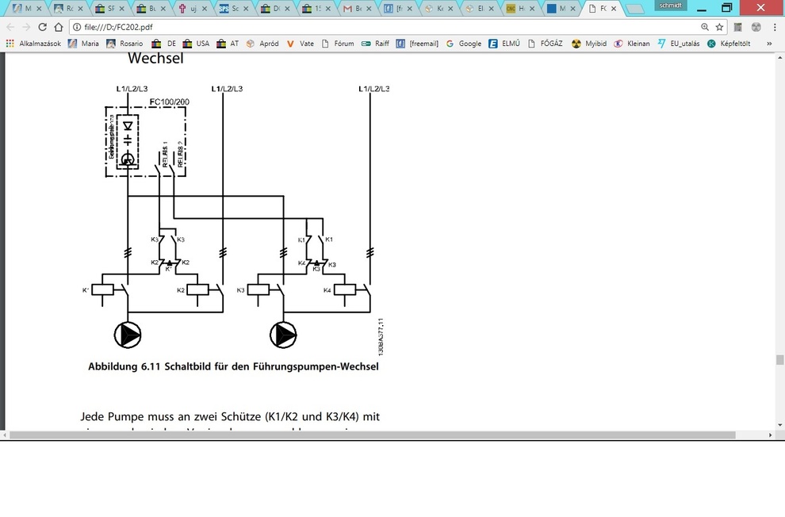The width and height of the screenshot is (785, 517).
Task: Click the site info icon before URL
Action: tap(75, 27)
